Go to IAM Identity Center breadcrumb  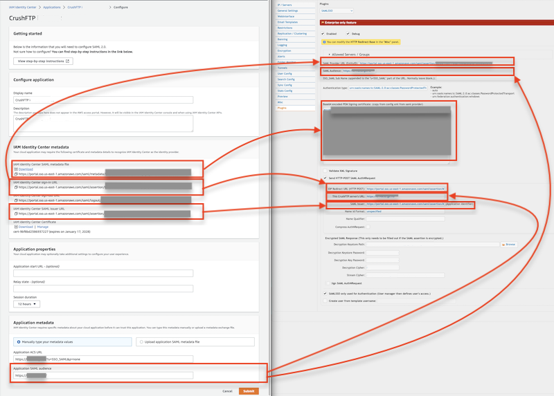tap(23, 7)
